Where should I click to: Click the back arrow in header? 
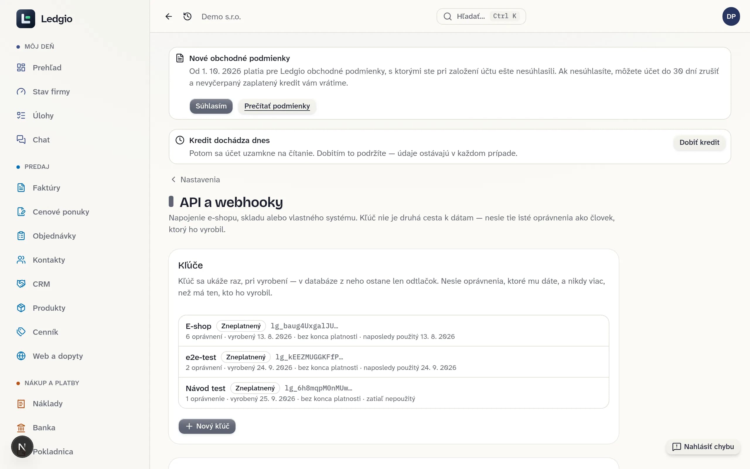[168, 16]
